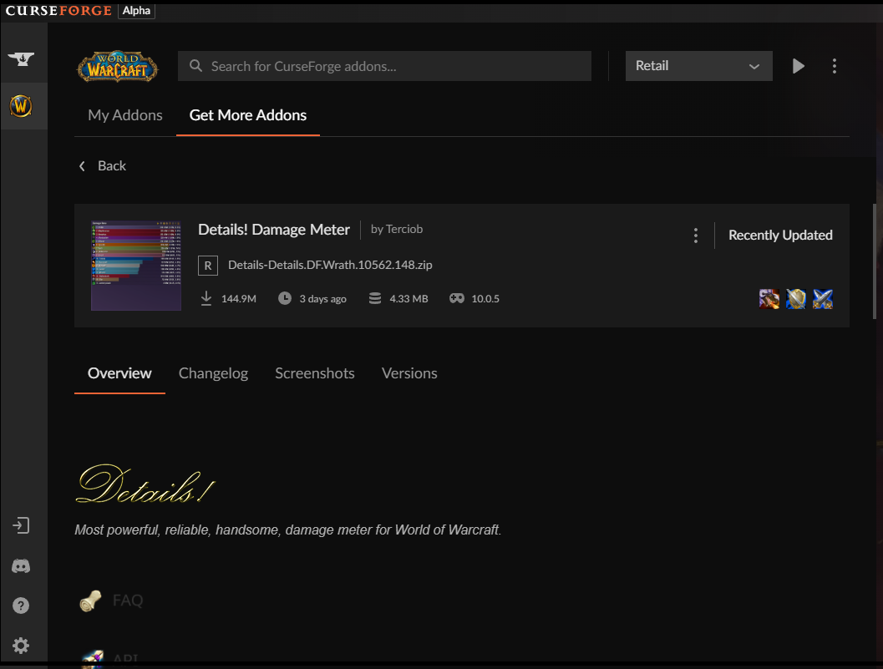
Task: Click the clock last-updated icon
Action: [x=285, y=298]
